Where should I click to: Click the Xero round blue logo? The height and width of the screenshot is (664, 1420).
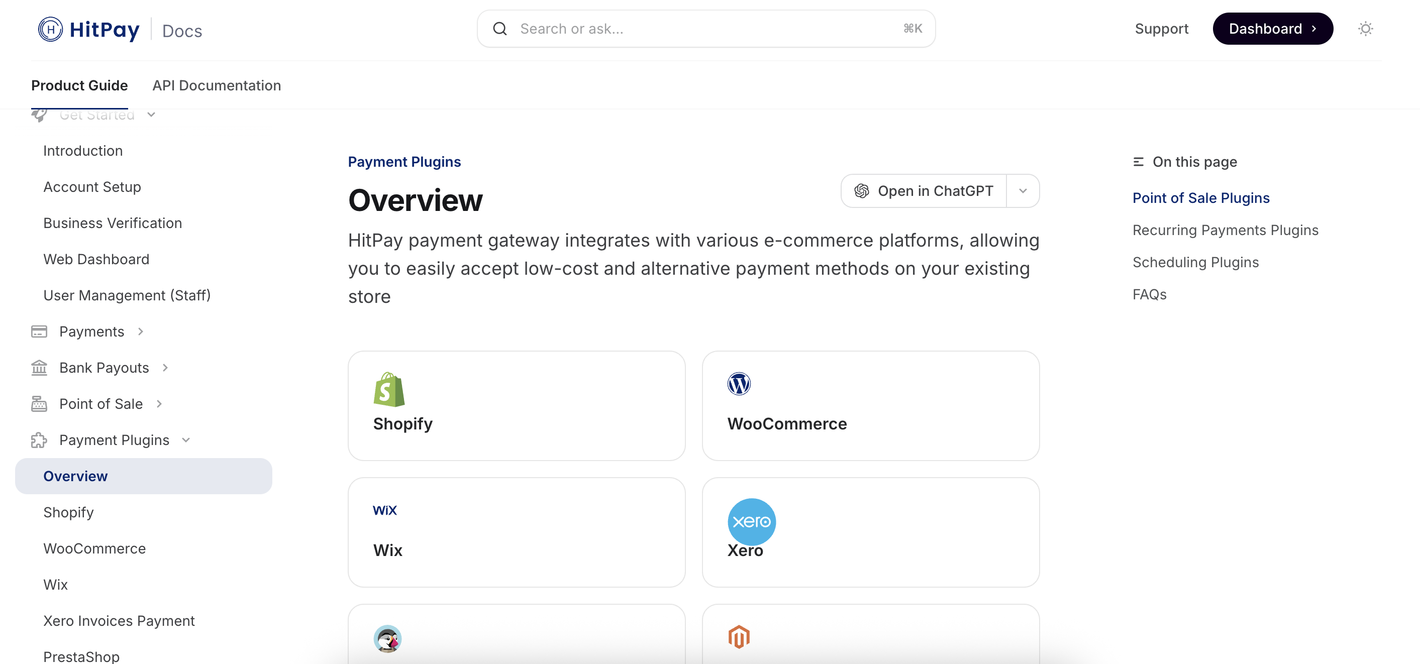click(751, 522)
